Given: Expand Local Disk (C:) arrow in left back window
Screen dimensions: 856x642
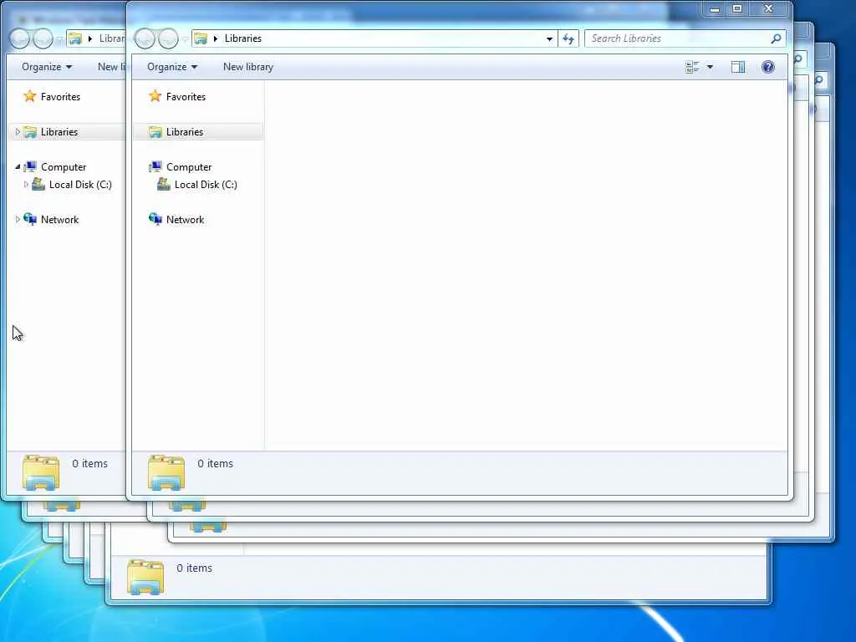Looking at the screenshot, I should click(x=26, y=185).
